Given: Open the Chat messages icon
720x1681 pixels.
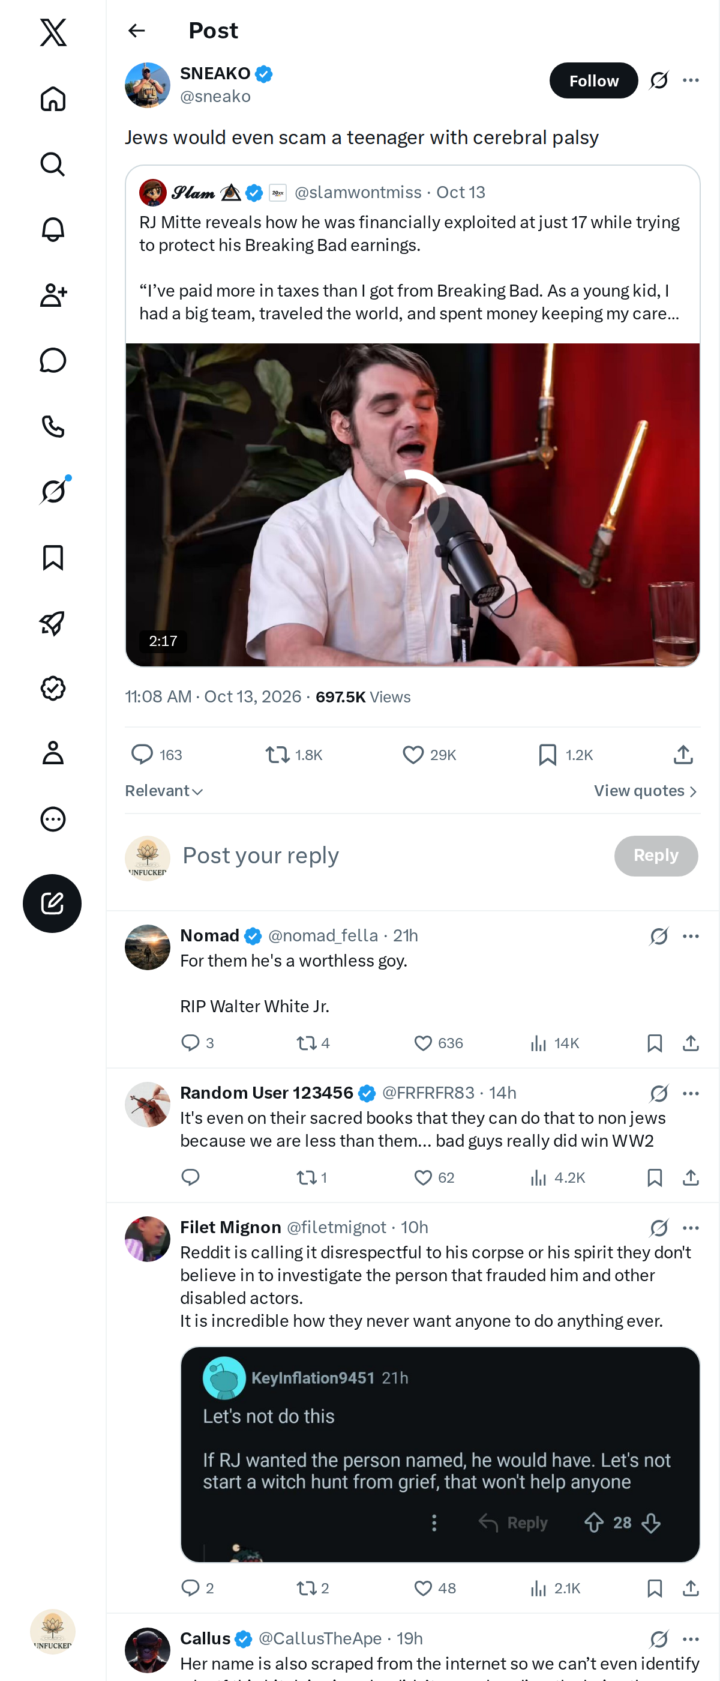Looking at the screenshot, I should click(53, 360).
